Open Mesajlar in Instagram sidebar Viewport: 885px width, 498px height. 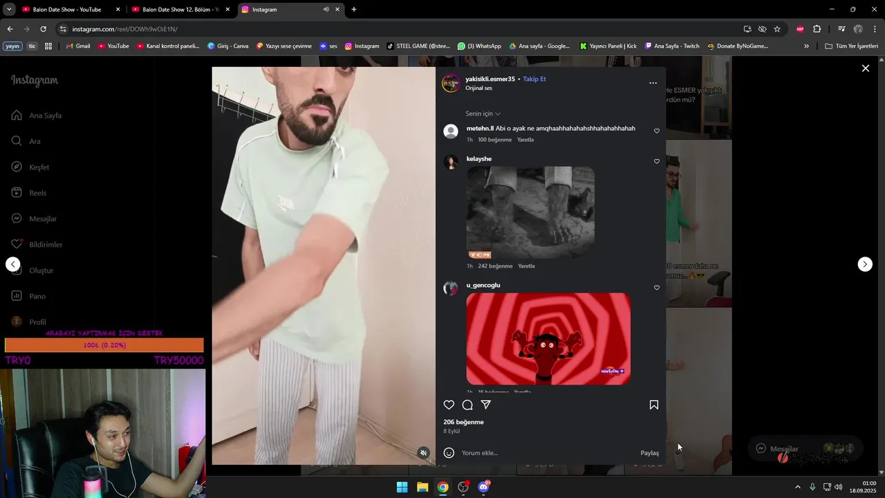tap(34, 219)
